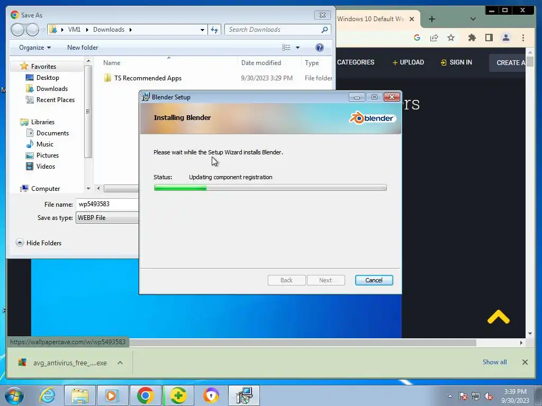
Task: Click the Help icon in Save As dialog
Action: [x=320, y=47]
